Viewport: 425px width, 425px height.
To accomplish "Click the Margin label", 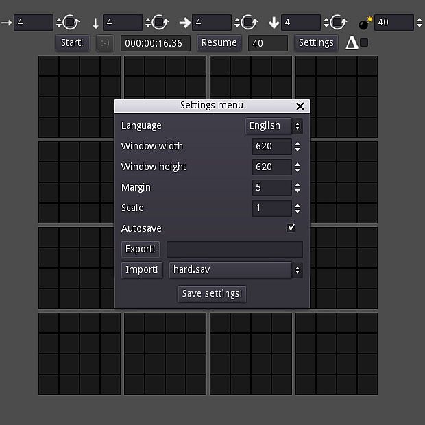I will pos(136,188).
